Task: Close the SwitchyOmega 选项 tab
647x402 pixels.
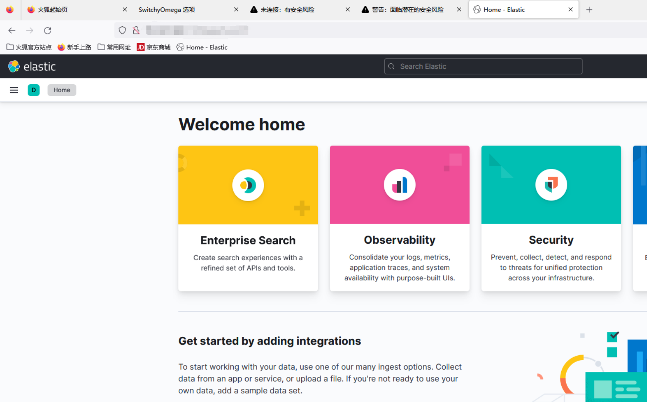Action: (236, 10)
